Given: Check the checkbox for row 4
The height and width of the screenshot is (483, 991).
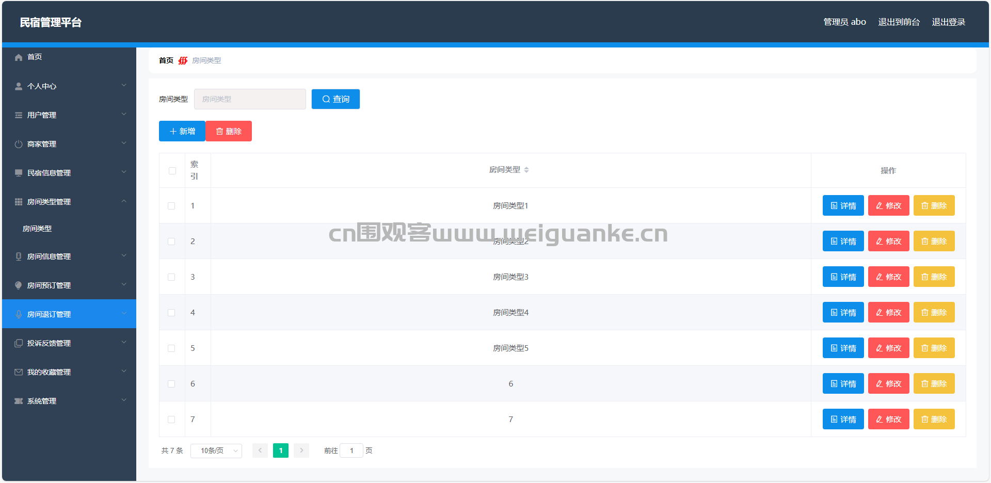Looking at the screenshot, I should click(x=171, y=313).
